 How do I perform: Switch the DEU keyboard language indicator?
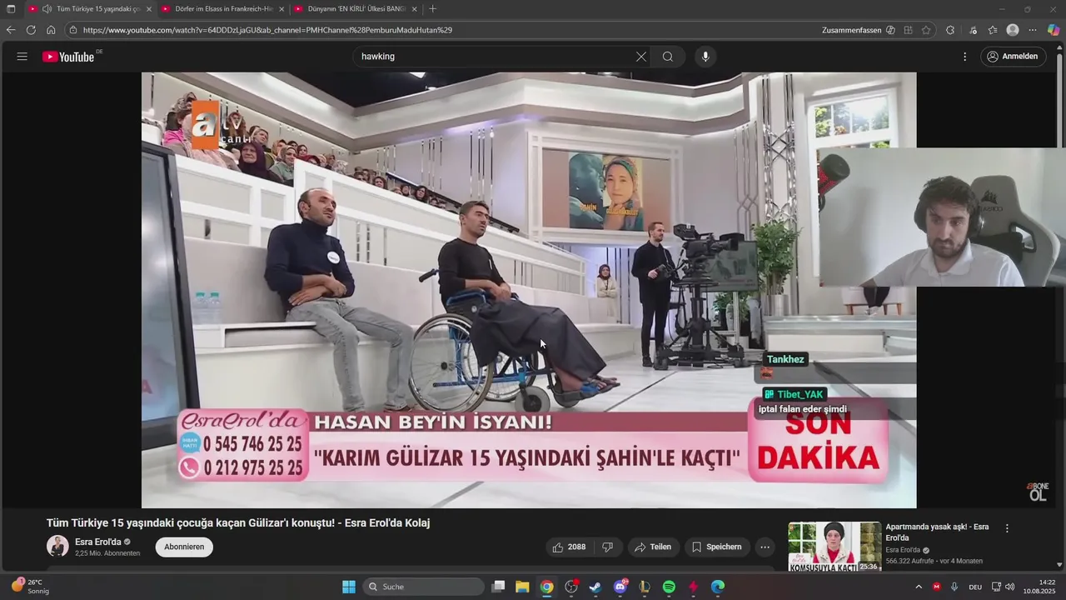coord(975,587)
